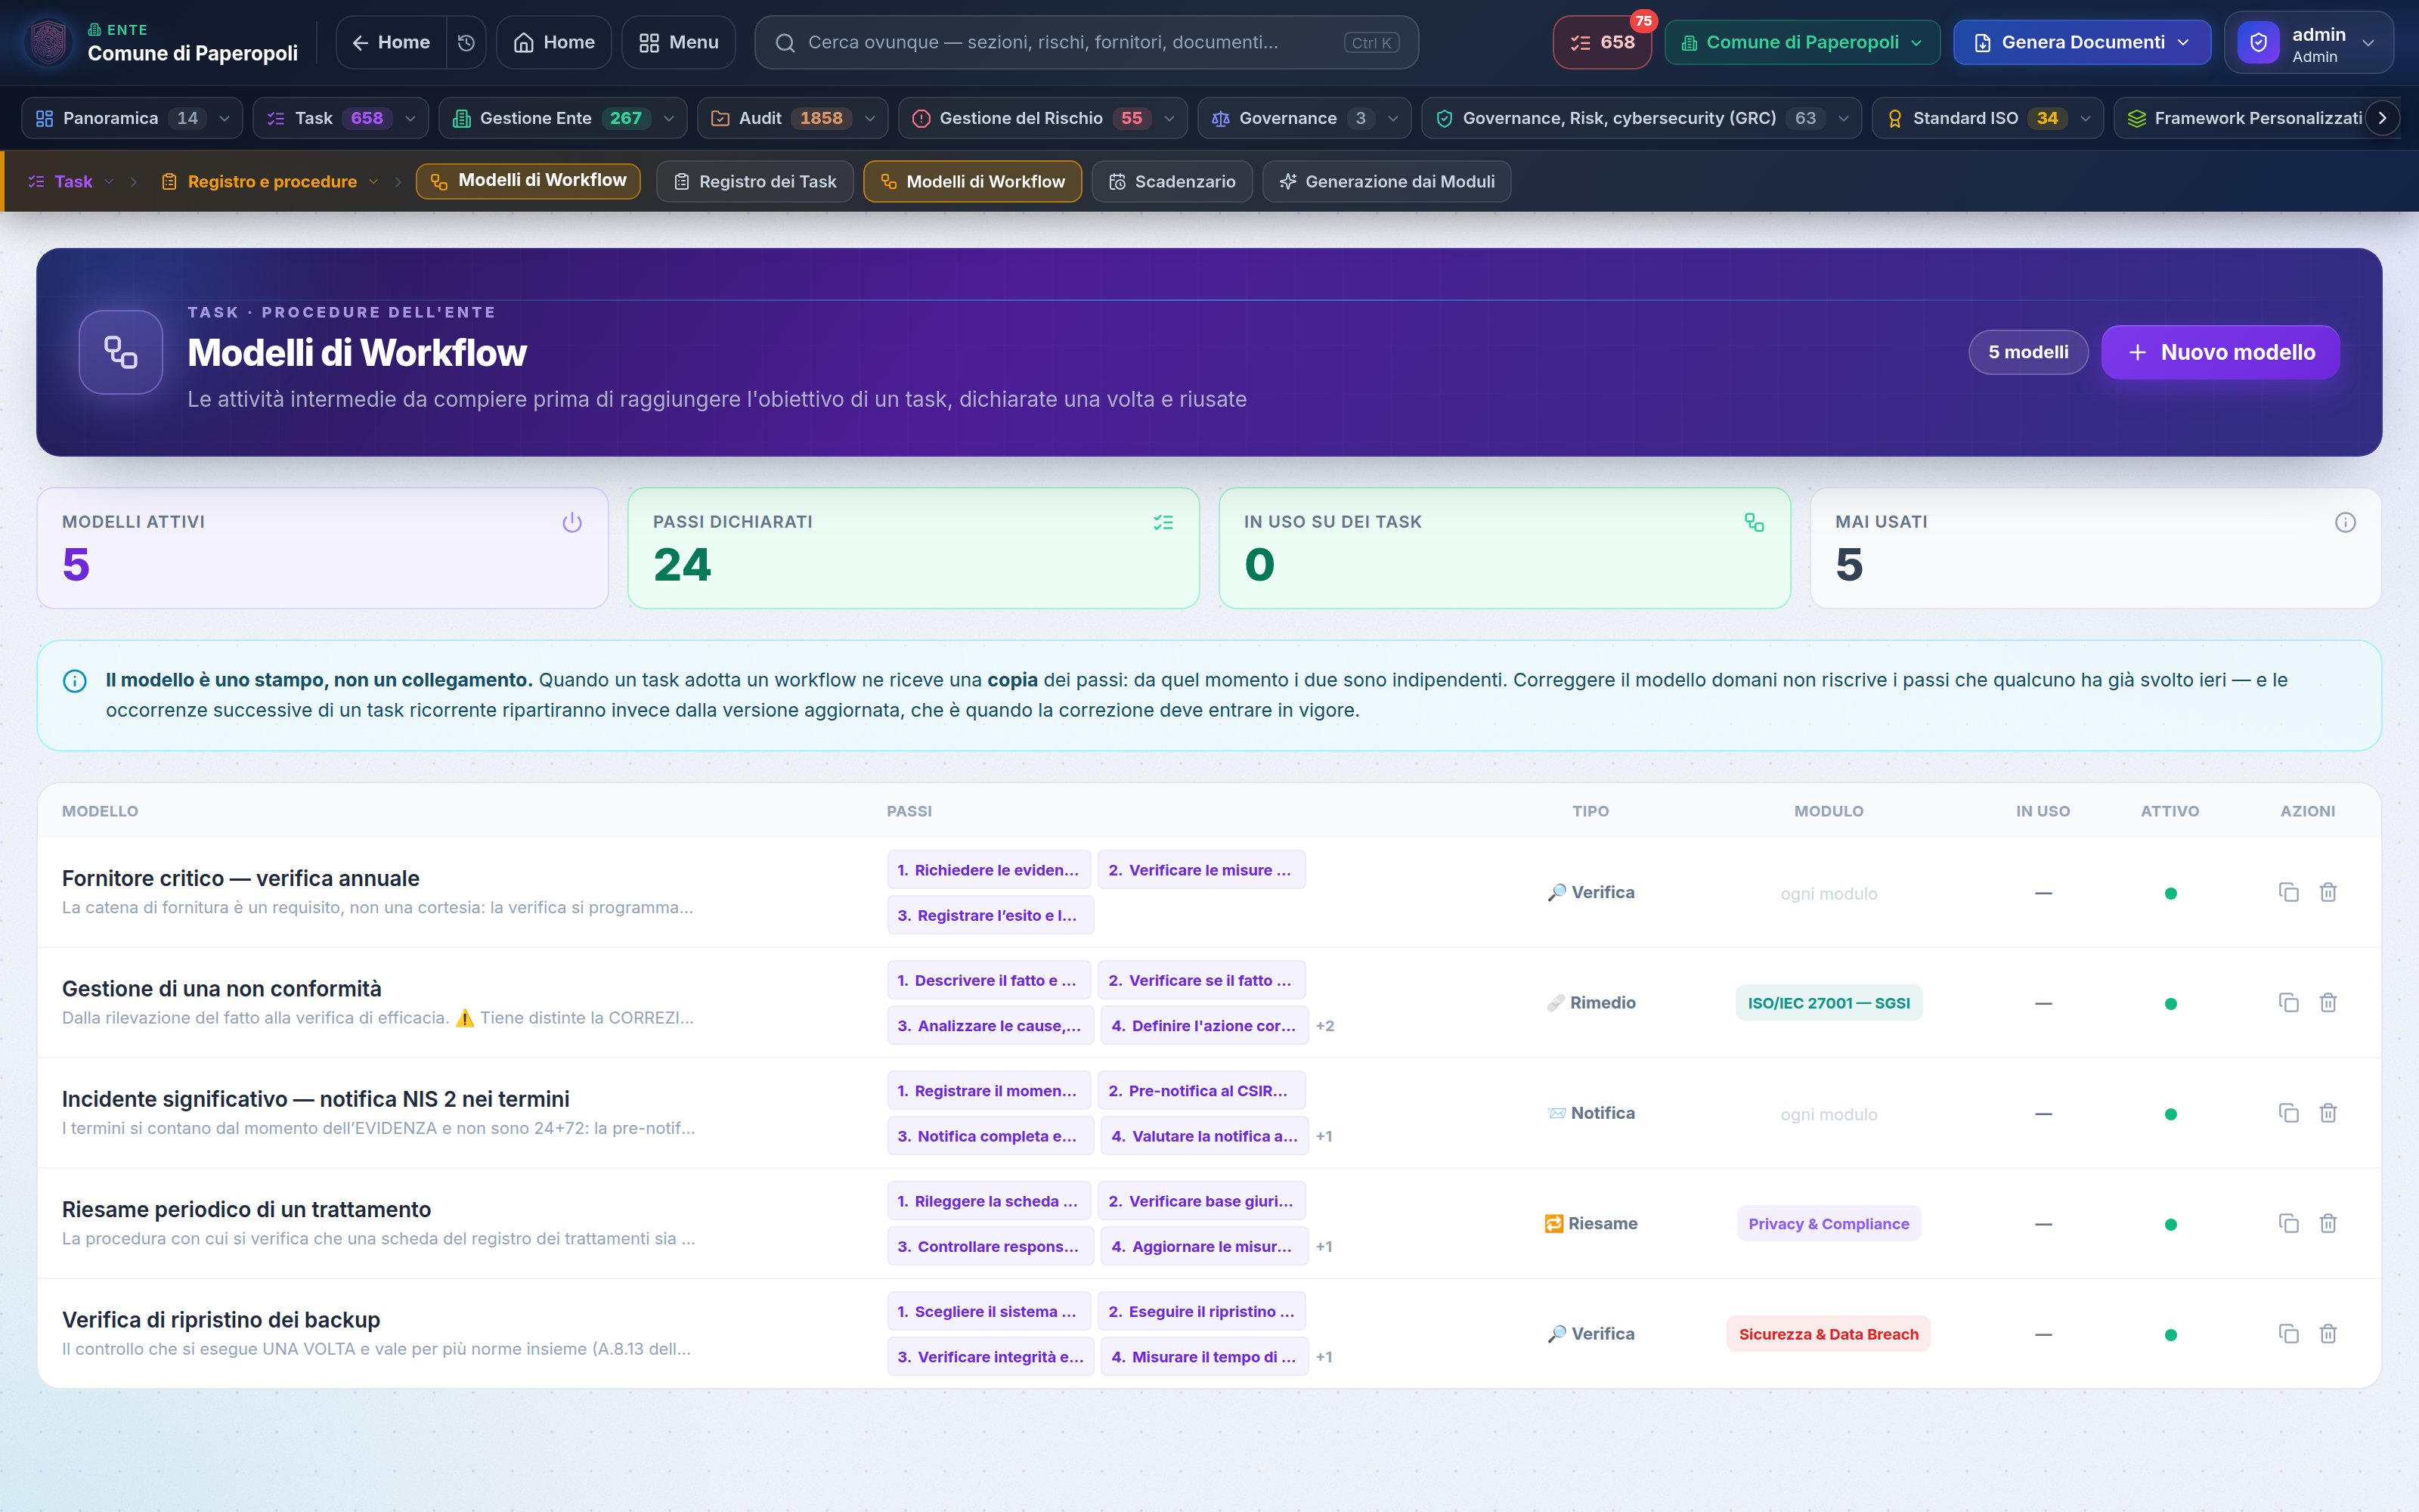Duplicate the Gestione di una non conformità model
This screenshot has height=1512, width=2419.
(2288, 1002)
